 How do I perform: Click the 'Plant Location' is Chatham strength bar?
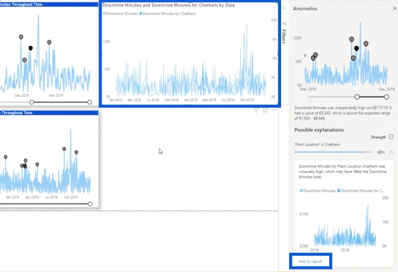point(333,152)
